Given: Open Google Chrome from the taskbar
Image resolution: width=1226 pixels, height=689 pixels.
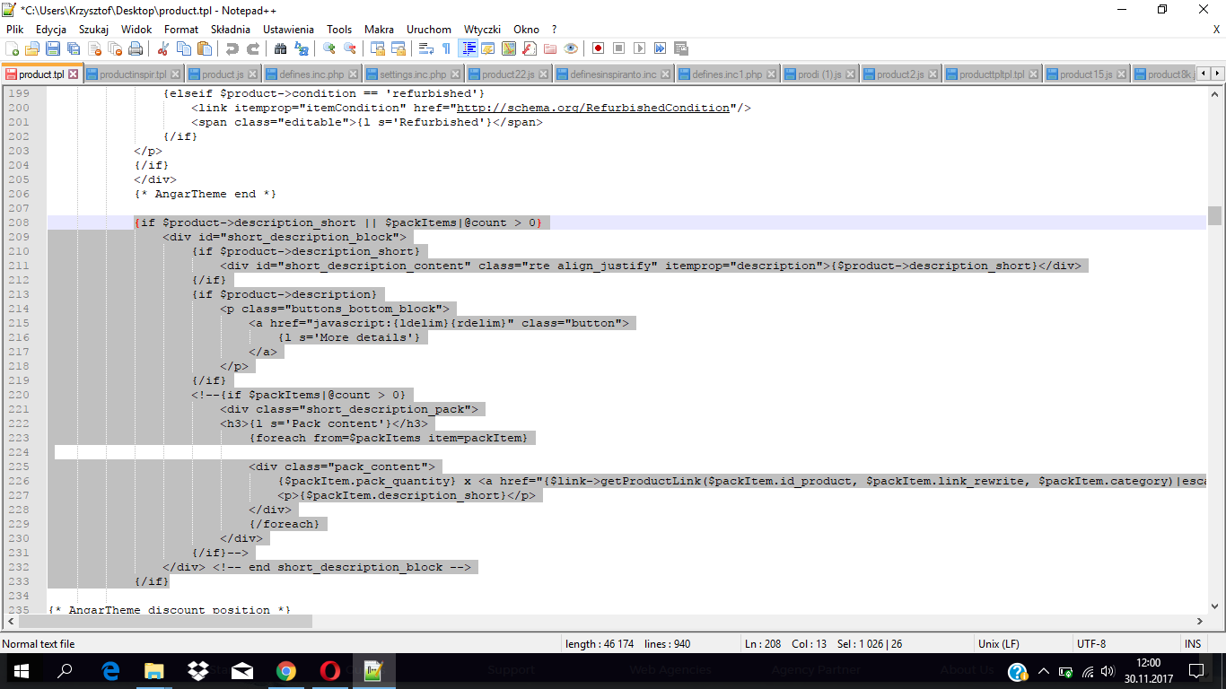Looking at the screenshot, I should (x=285, y=670).
